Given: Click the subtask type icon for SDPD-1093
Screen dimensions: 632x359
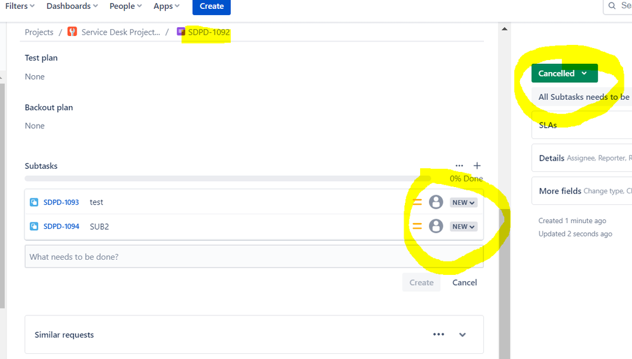Looking at the screenshot, I should click(x=34, y=202).
